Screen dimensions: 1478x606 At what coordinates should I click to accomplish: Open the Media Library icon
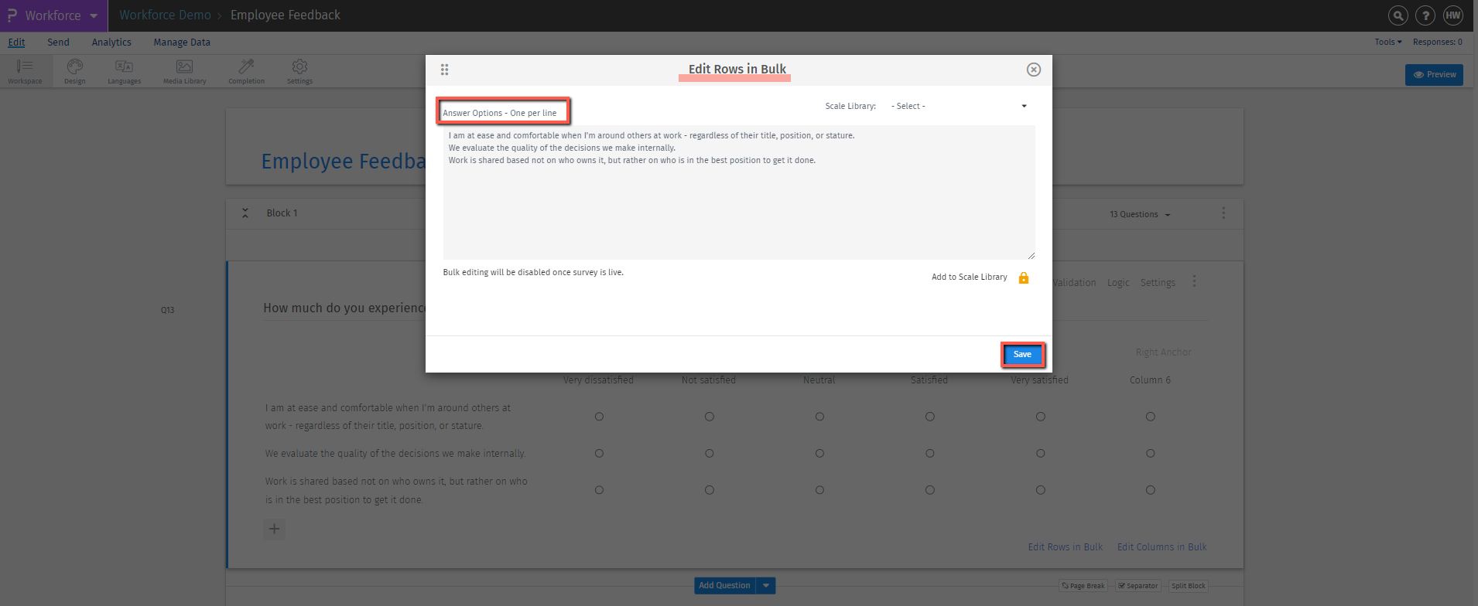pyautogui.click(x=184, y=71)
